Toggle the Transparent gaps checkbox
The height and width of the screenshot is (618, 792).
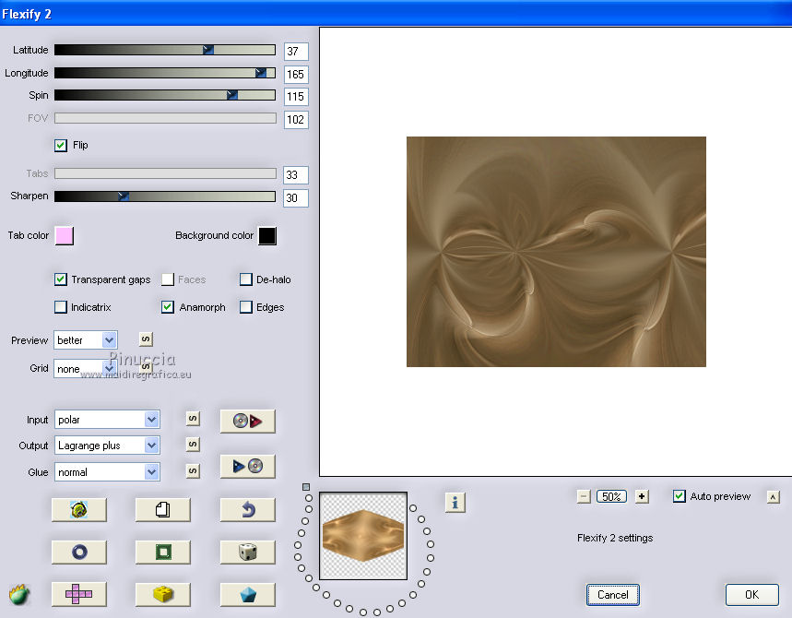[x=61, y=279]
